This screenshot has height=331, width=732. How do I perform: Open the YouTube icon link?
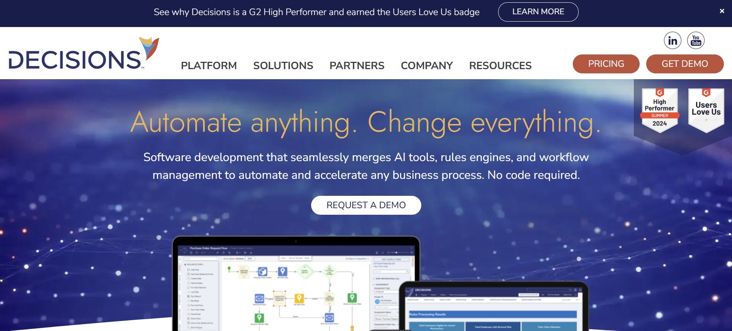[x=696, y=41]
